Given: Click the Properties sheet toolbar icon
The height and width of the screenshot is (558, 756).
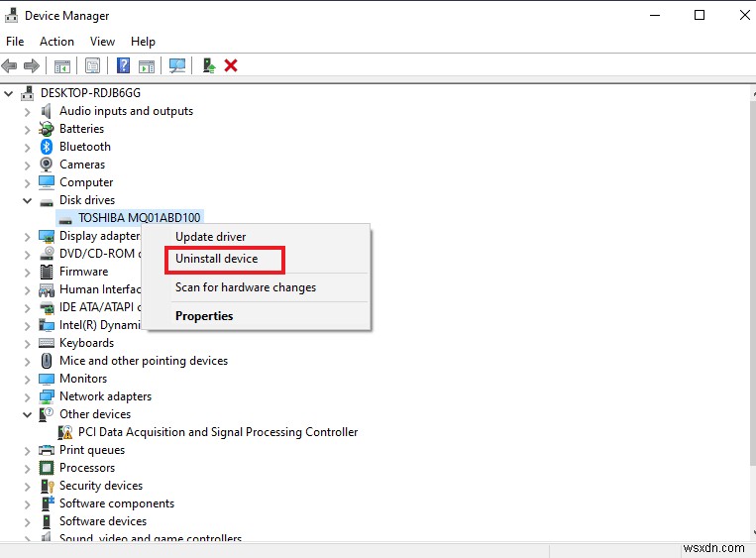Looking at the screenshot, I should pyautogui.click(x=92, y=65).
